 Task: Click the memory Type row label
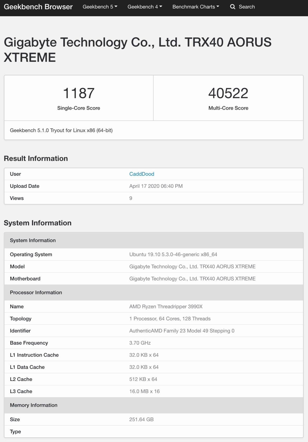(x=15, y=432)
